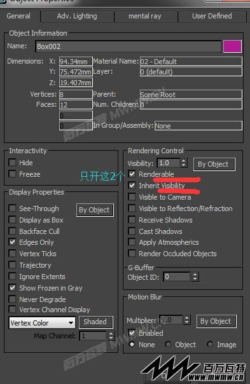Screen dimensions: 250x384
Task: Switch to the General tab
Action: pyautogui.click(x=18, y=16)
